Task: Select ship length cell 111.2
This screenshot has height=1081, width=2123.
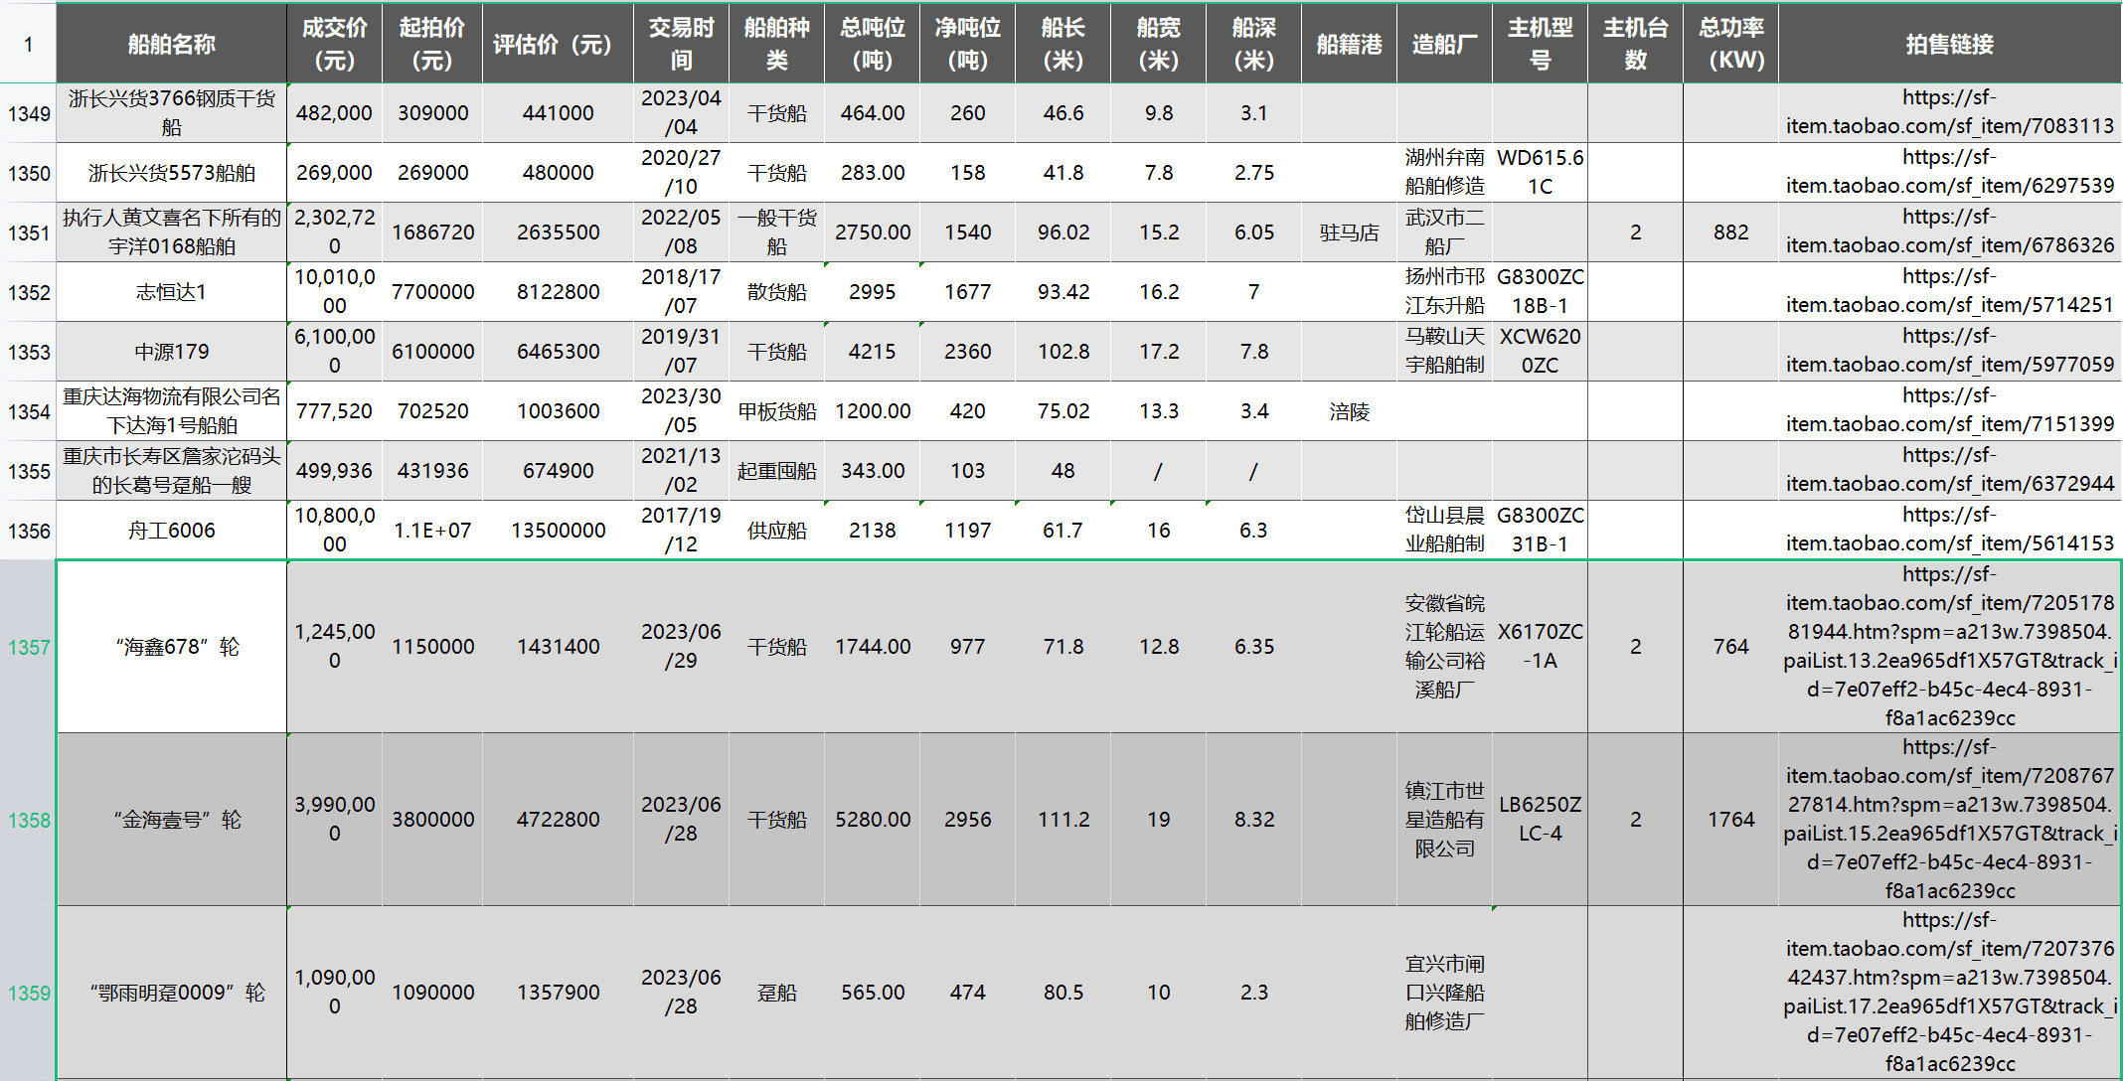Action: 1062,820
